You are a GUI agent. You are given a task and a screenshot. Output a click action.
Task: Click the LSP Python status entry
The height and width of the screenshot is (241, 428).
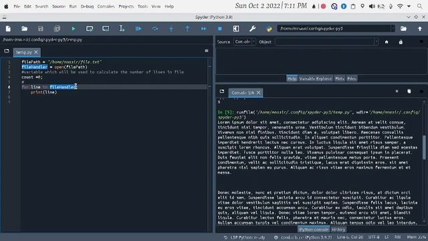coord(245,238)
